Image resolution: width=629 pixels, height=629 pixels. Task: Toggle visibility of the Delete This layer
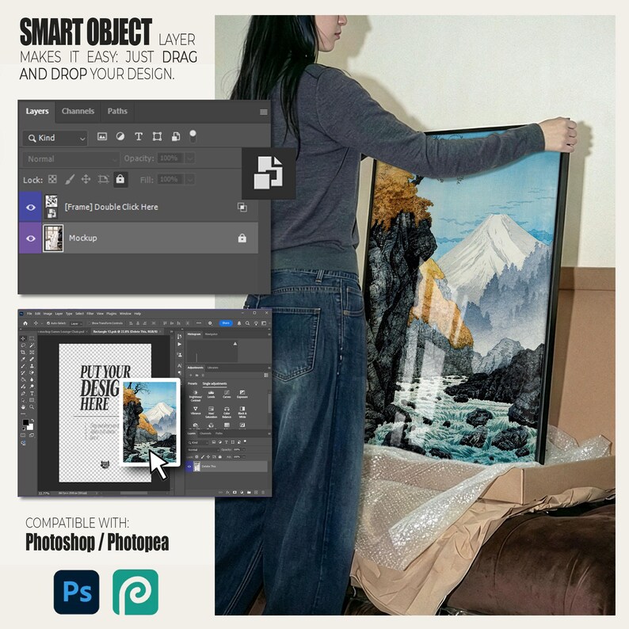(189, 466)
